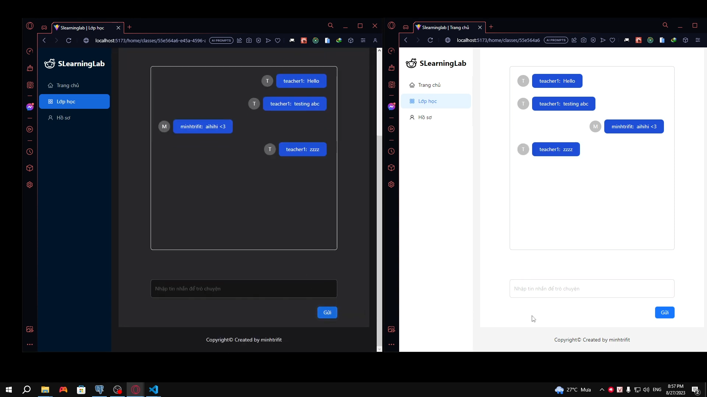Open Messenger from the browser sidebar

click(30, 106)
